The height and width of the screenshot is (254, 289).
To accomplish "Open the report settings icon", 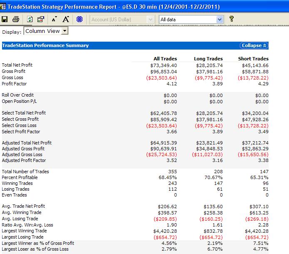I will 41,19.
